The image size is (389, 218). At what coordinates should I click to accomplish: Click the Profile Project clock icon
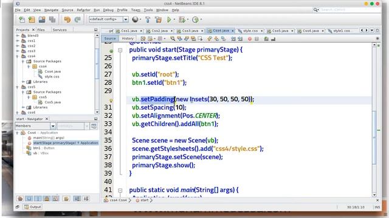pos(195,19)
